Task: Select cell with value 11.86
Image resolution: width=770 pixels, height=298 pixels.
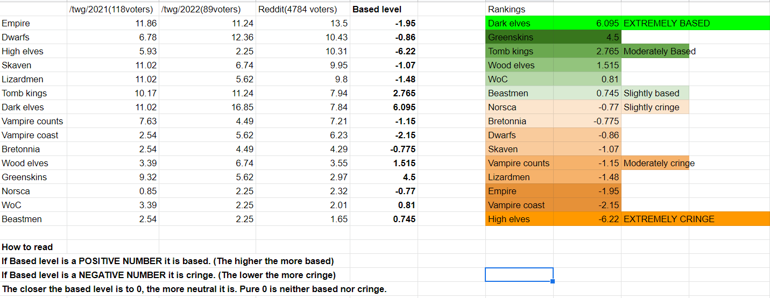Action: click(x=113, y=24)
